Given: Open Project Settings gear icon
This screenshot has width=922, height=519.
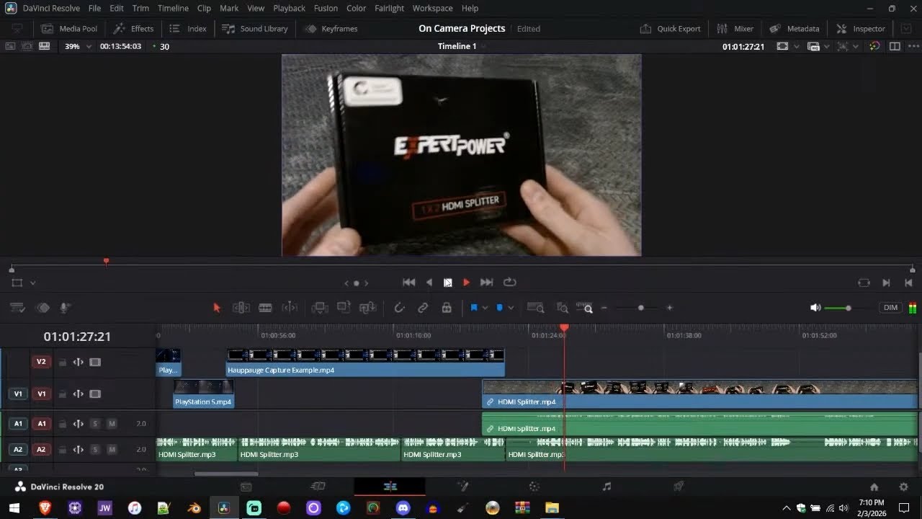Looking at the screenshot, I should point(903,487).
